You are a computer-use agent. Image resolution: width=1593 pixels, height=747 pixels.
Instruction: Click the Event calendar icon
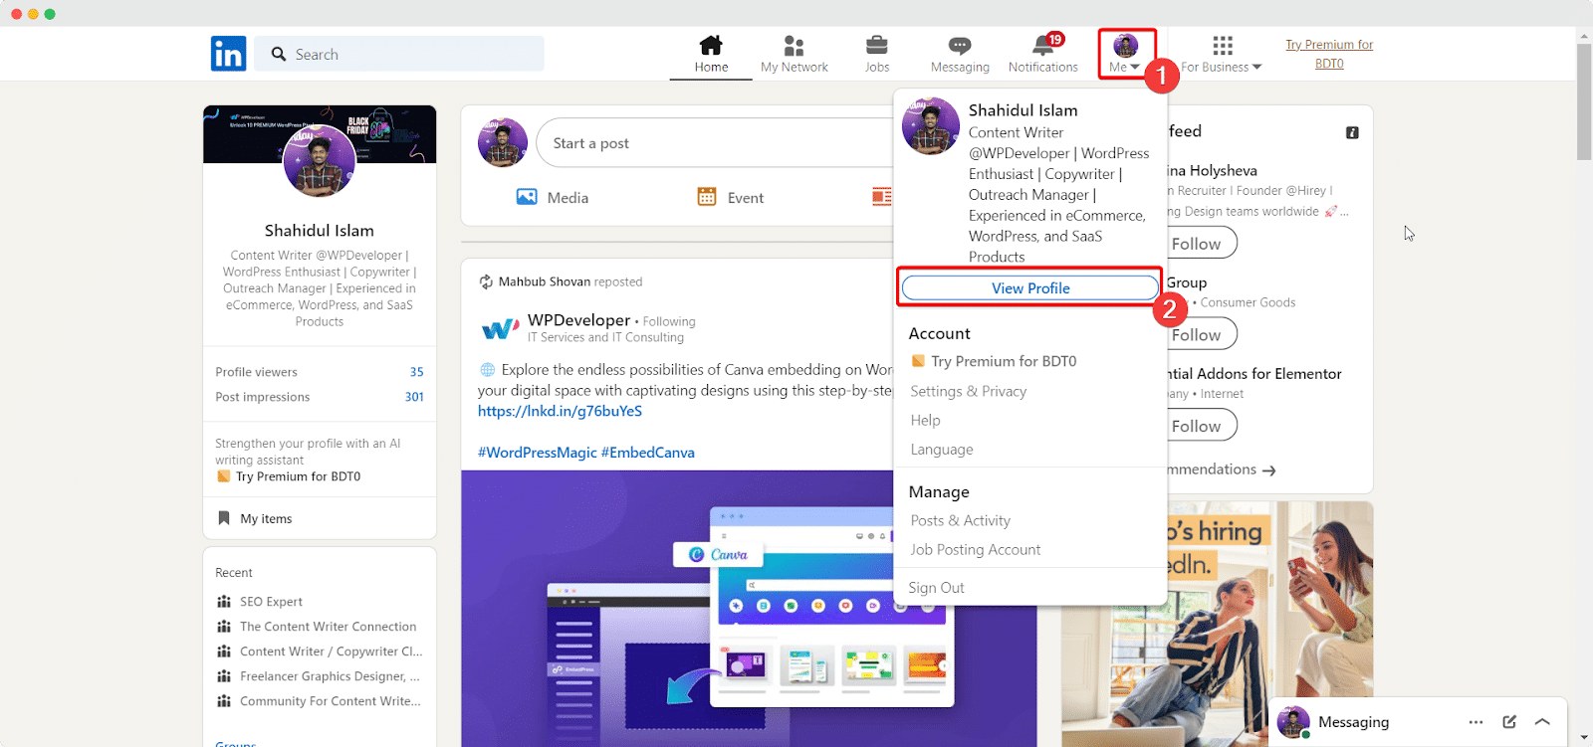pos(707,197)
